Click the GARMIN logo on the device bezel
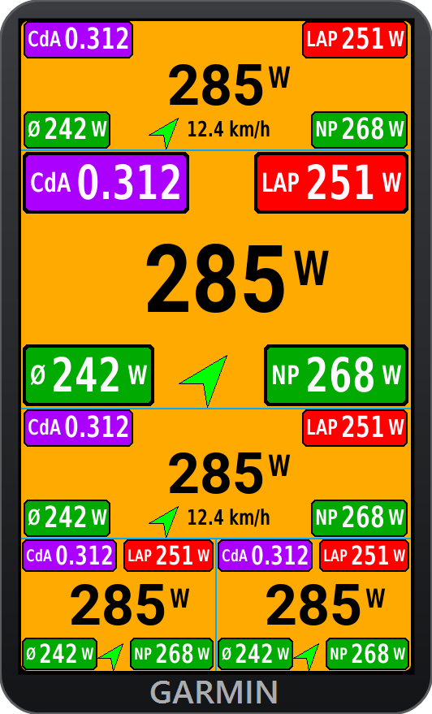This screenshot has width=432, height=714. pos(214,692)
